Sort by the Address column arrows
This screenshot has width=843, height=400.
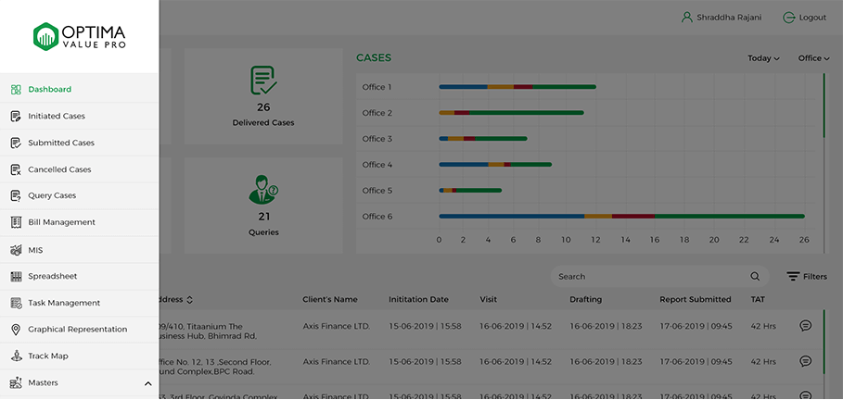[x=190, y=300]
